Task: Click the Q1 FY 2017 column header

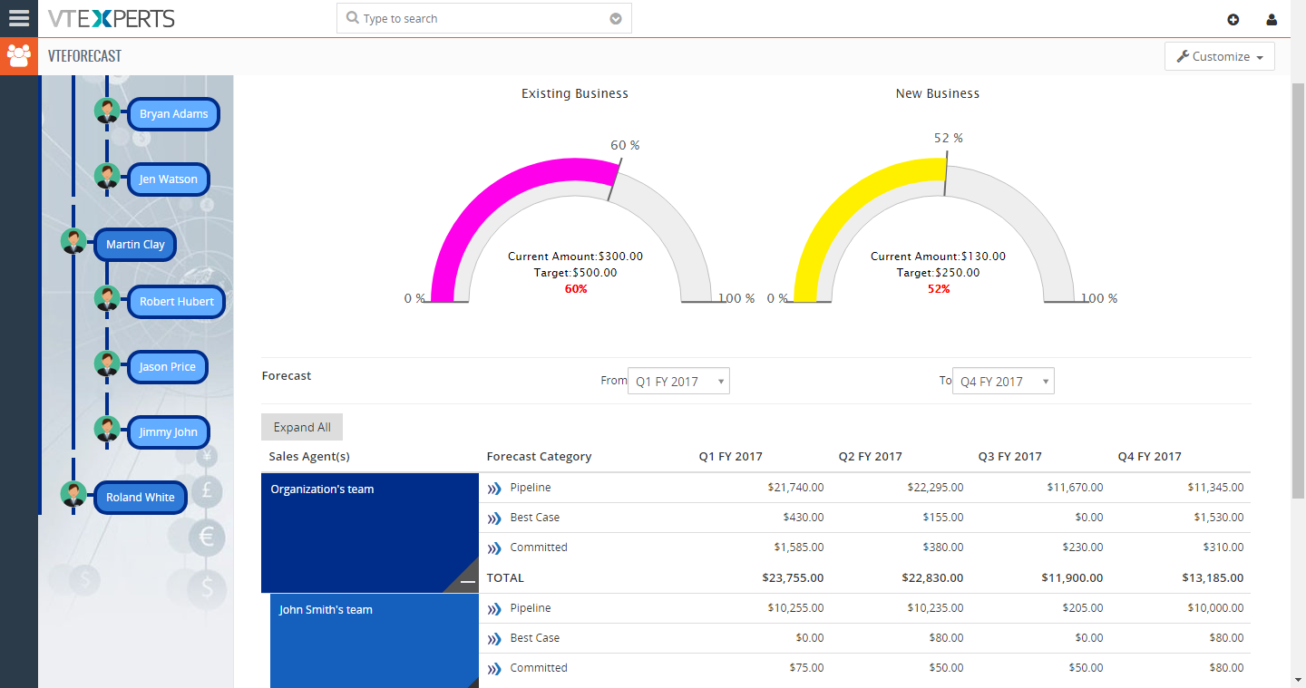Action: pyautogui.click(x=731, y=457)
